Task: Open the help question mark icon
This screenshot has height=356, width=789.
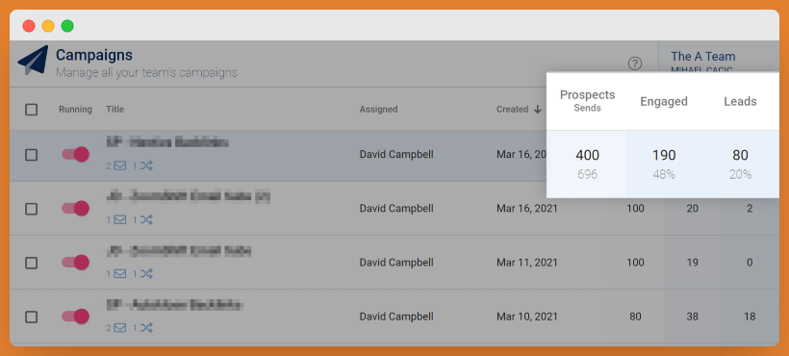Action: (635, 64)
